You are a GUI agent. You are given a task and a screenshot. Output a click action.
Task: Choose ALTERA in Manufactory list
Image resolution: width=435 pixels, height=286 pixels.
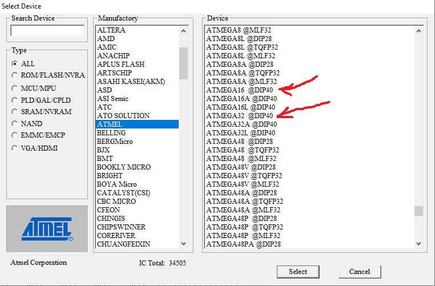tap(111, 30)
